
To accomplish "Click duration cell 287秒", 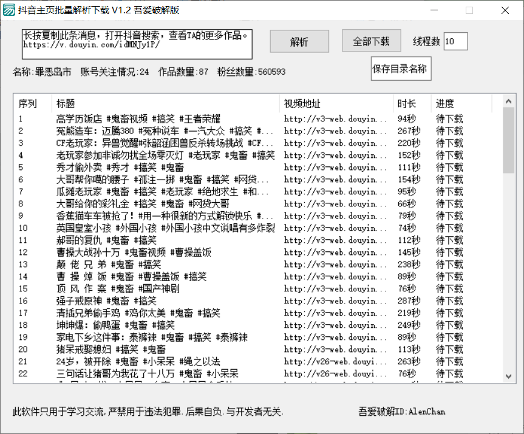I will click(409, 301).
